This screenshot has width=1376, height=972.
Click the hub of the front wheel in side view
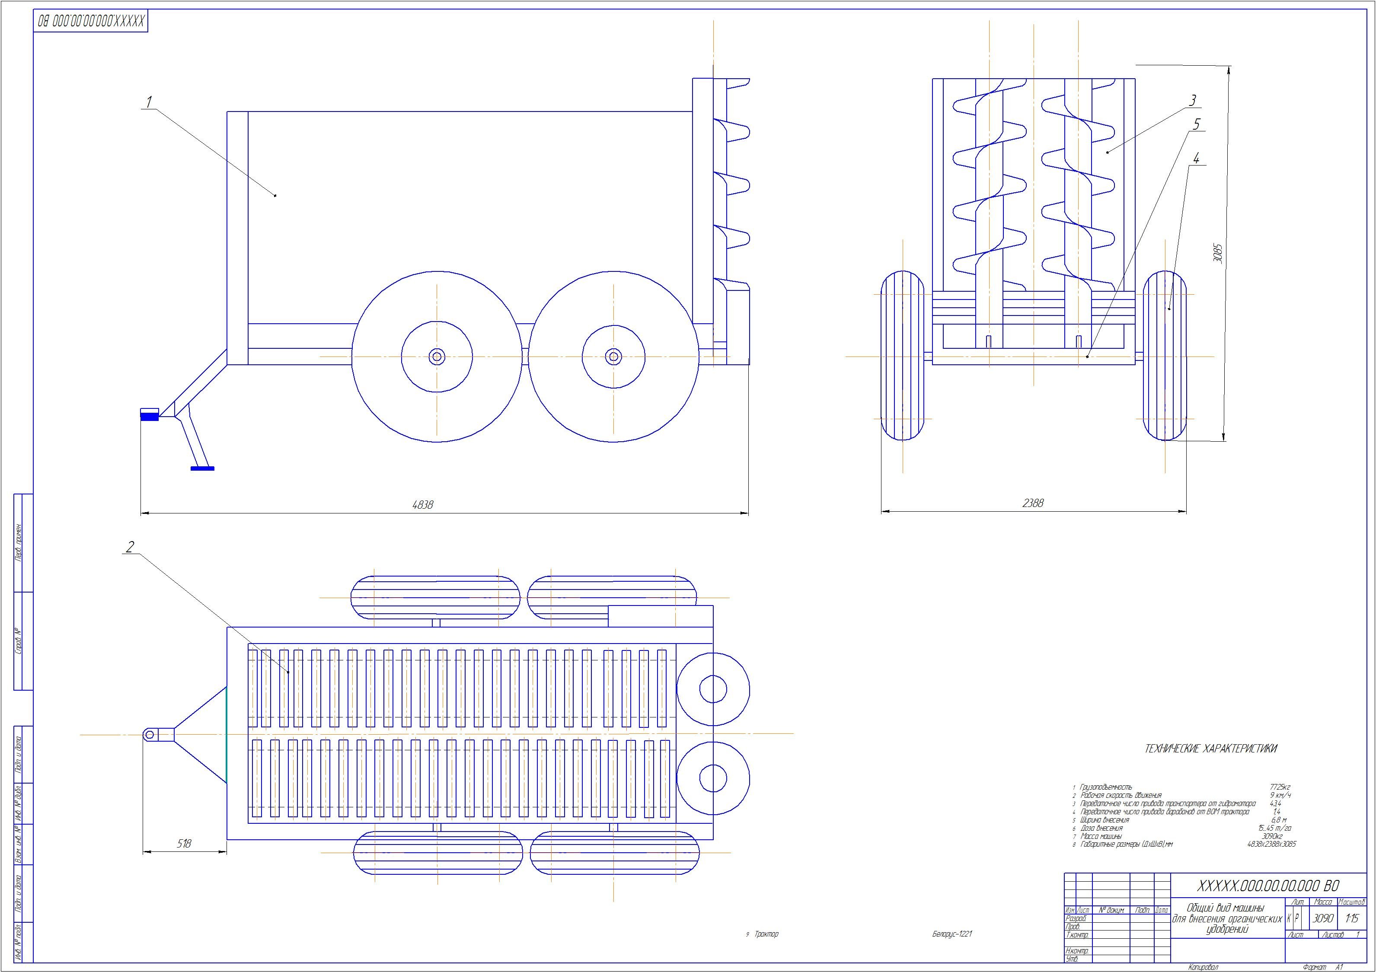coord(437,357)
